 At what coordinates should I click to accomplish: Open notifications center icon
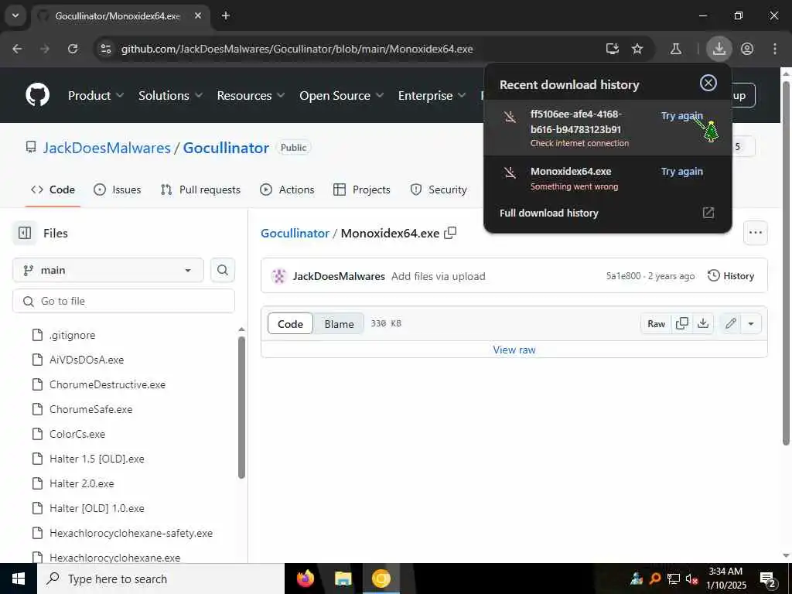pos(768,579)
